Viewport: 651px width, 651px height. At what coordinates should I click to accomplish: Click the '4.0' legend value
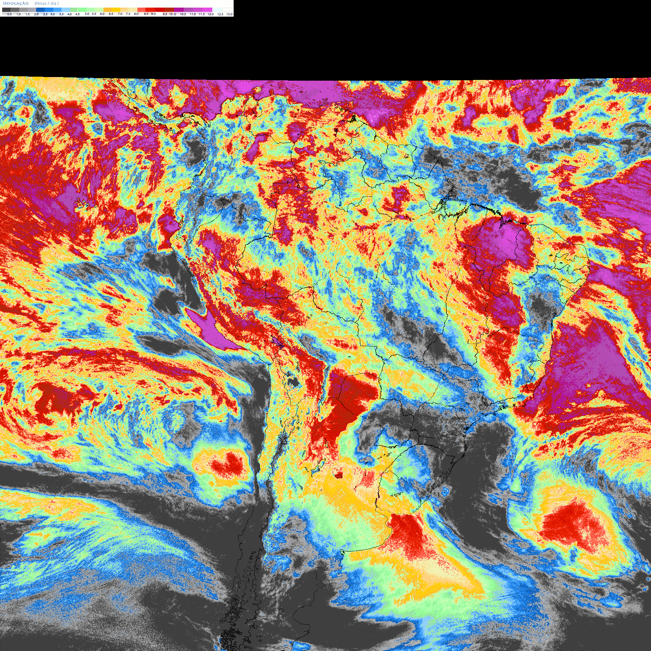(69, 14)
